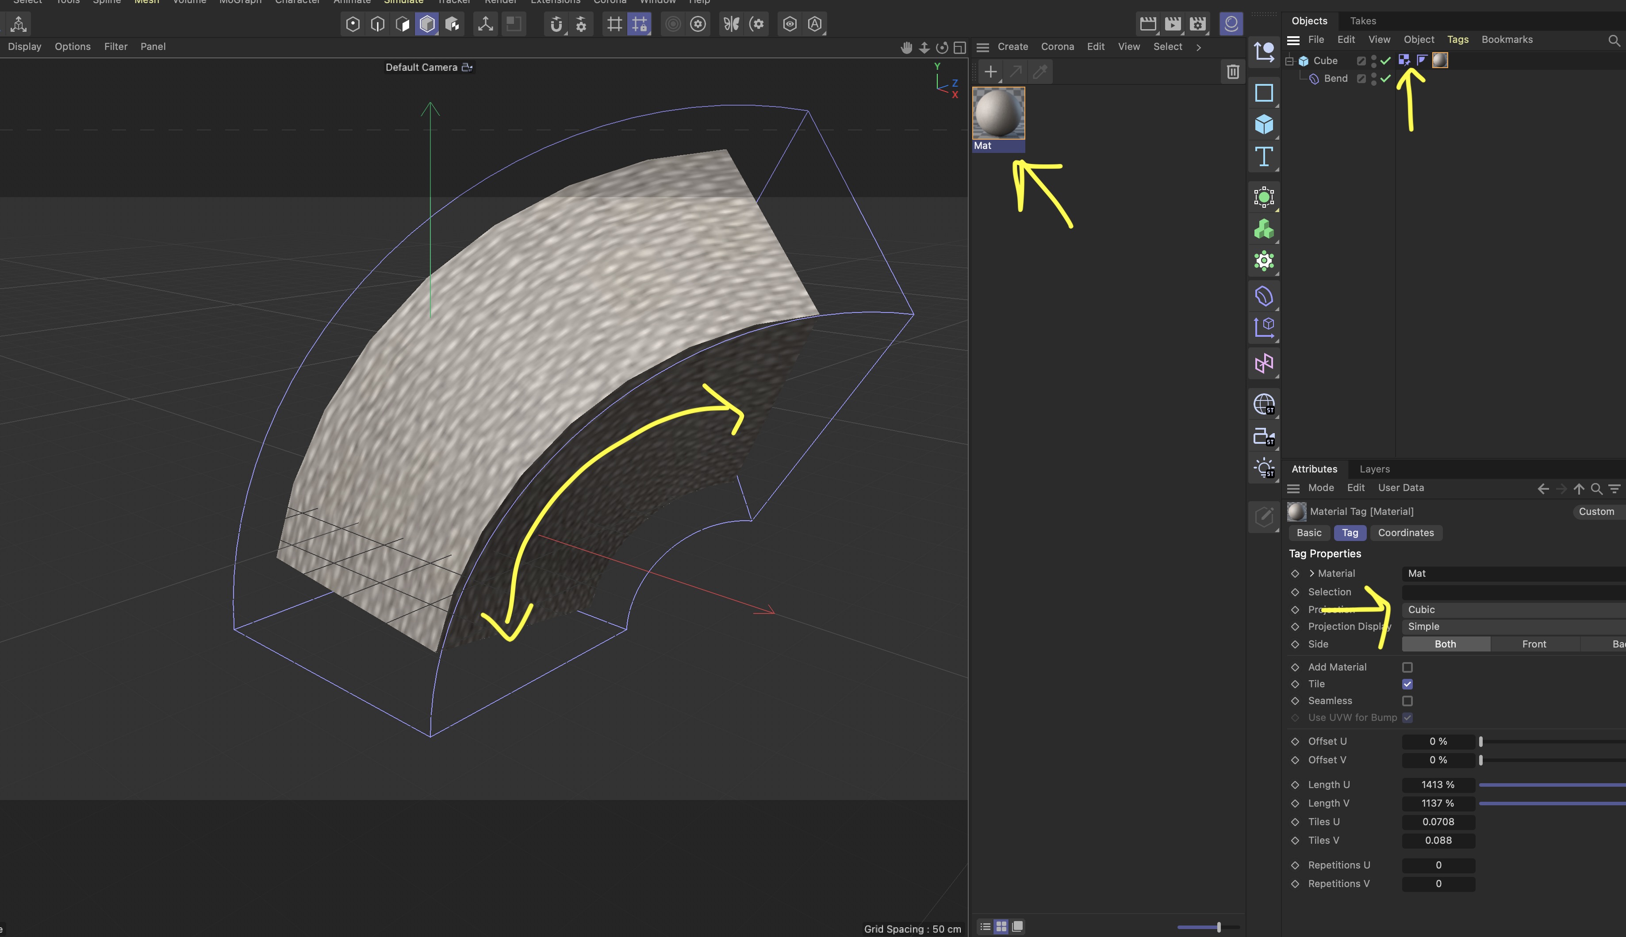Select the Text spline tool icon
Image resolution: width=1626 pixels, height=937 pixels.
1263,156
